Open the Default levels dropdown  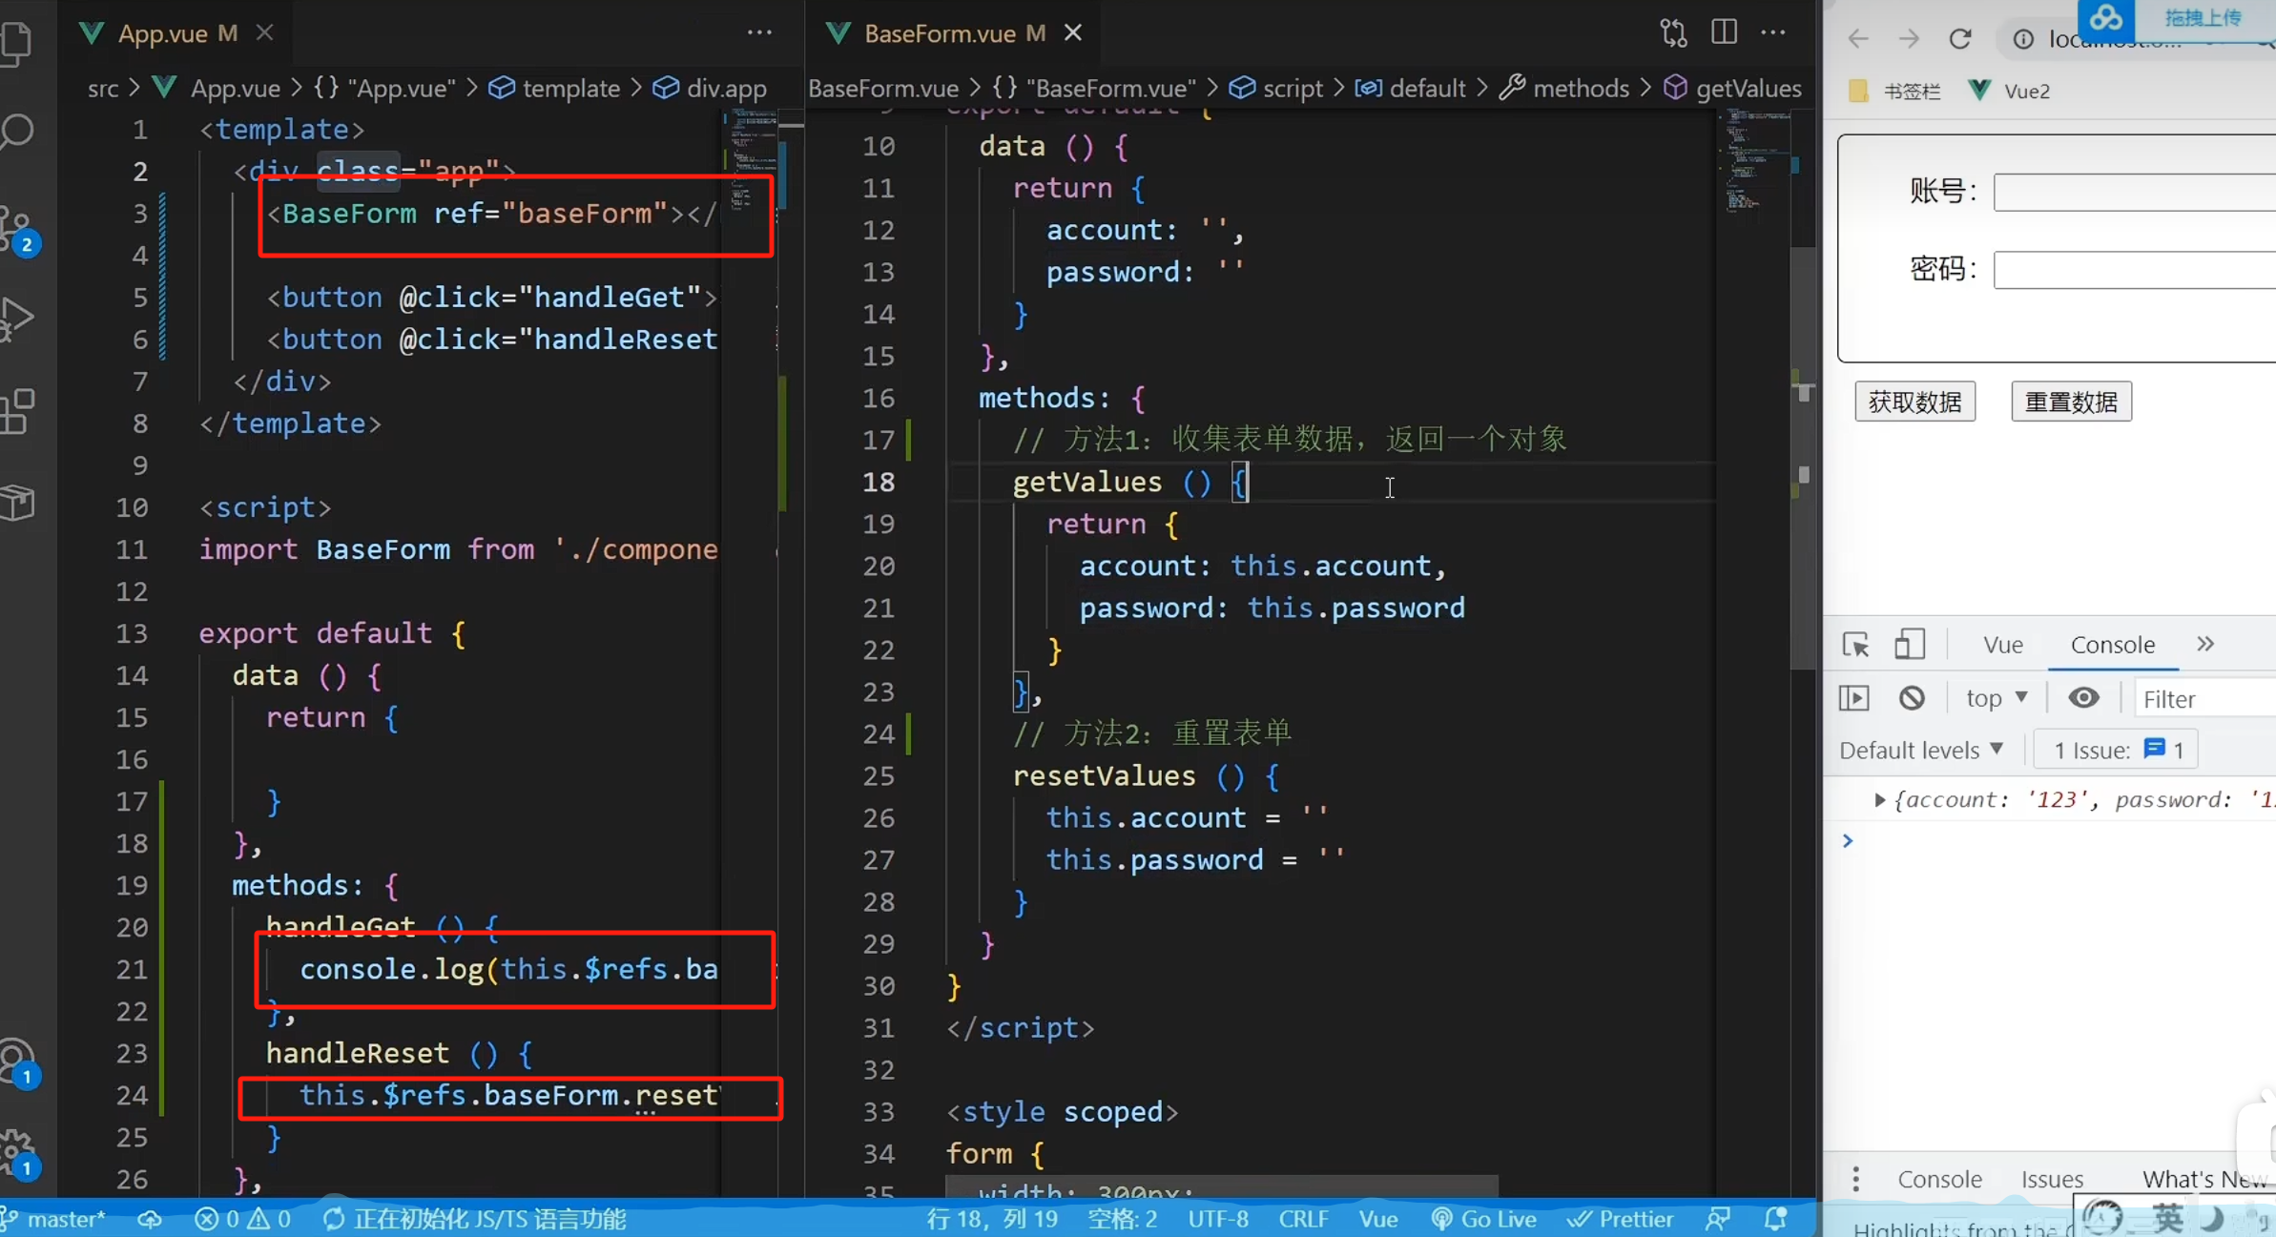coord(1920,750)
